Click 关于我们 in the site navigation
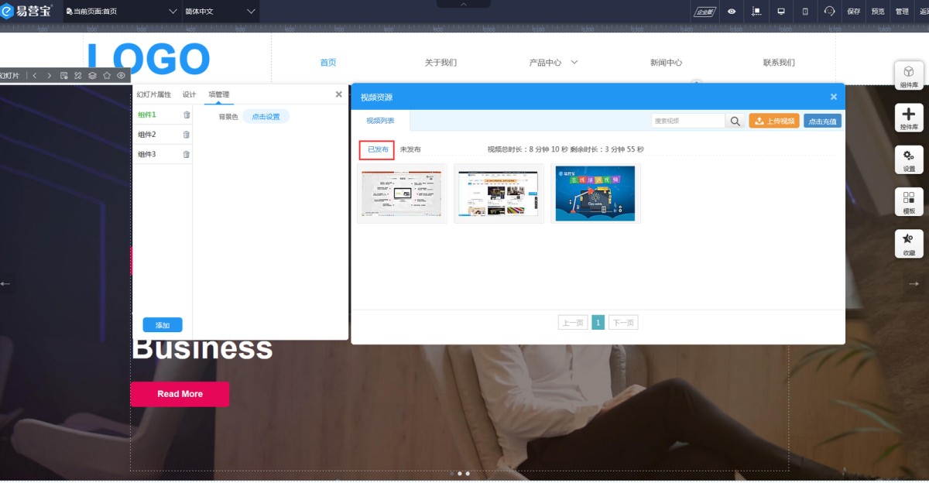Screen dimensions: 929x483 click(x=441, y=63)
